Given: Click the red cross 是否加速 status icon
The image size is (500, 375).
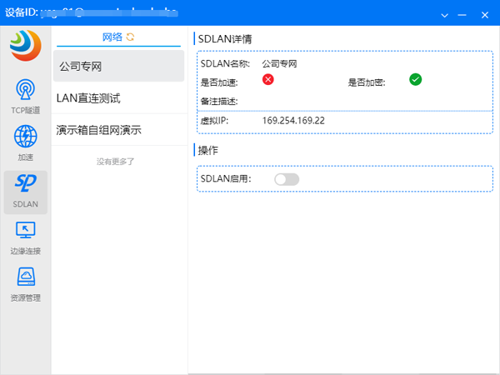Looking at the screenshot, I should tap(267, 79).
